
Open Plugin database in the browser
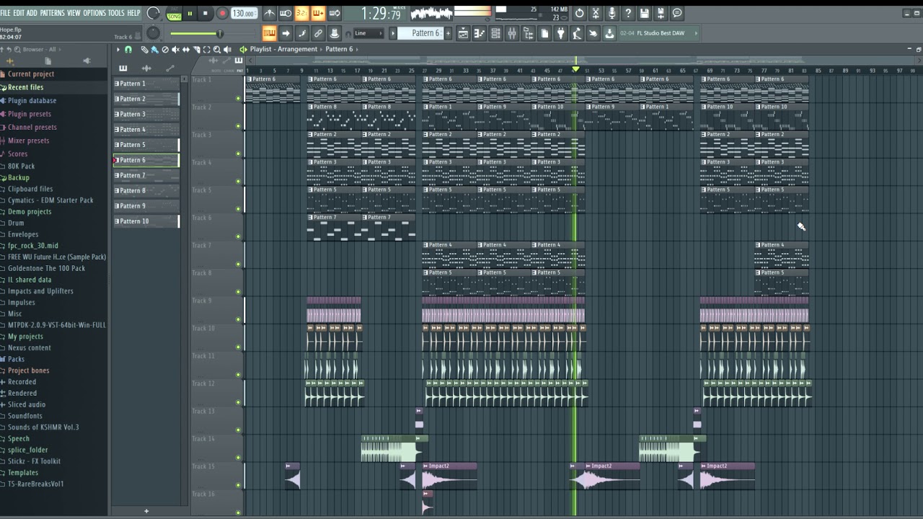pos(32,101)
